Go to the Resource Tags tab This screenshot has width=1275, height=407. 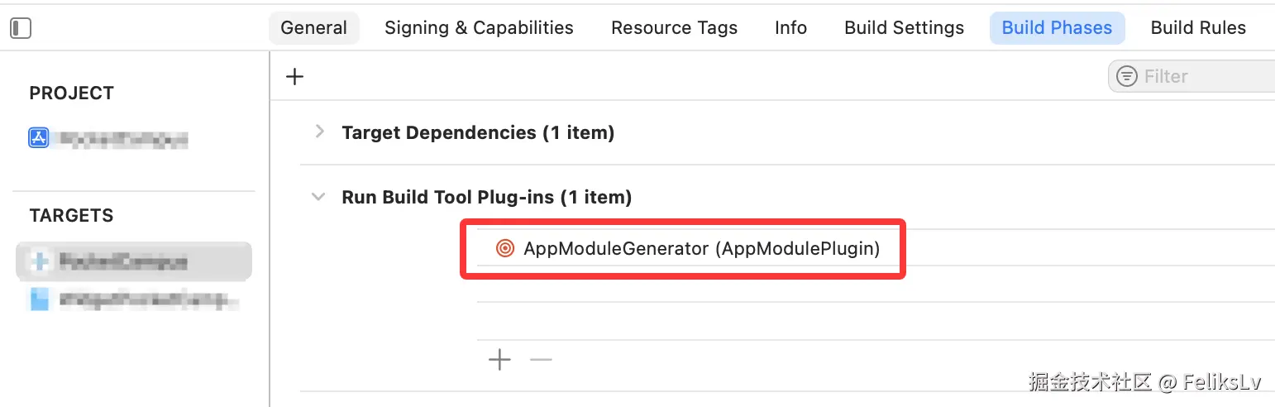(x=674, y=28)
